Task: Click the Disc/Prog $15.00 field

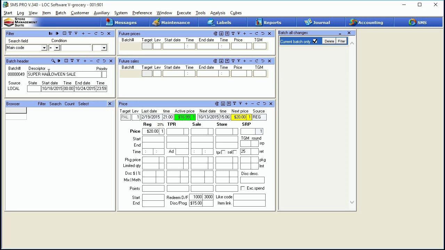Action: click(196, 203)
